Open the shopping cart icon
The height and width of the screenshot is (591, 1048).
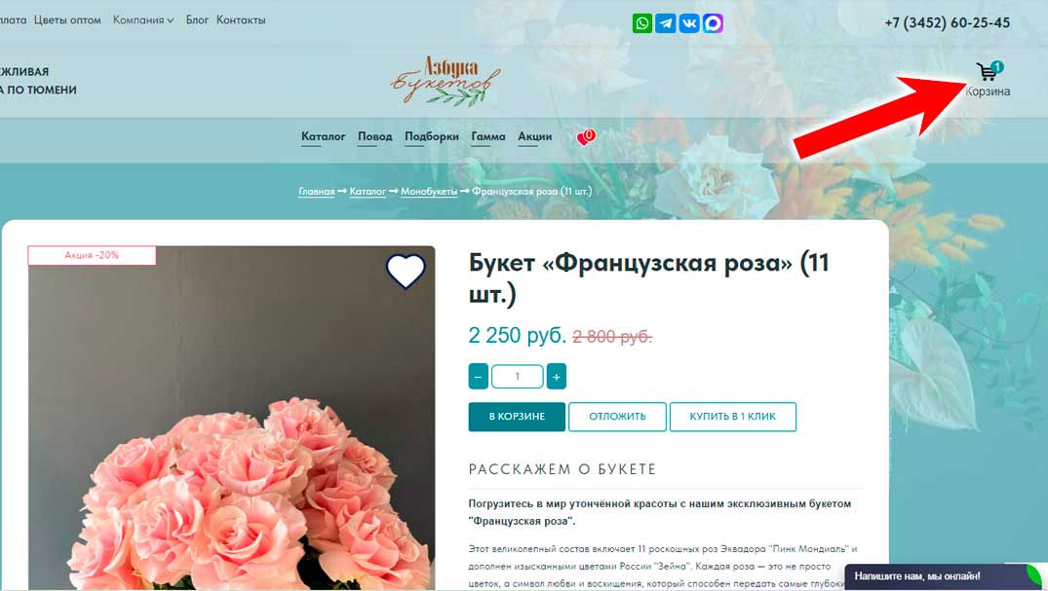pos(989,71)
